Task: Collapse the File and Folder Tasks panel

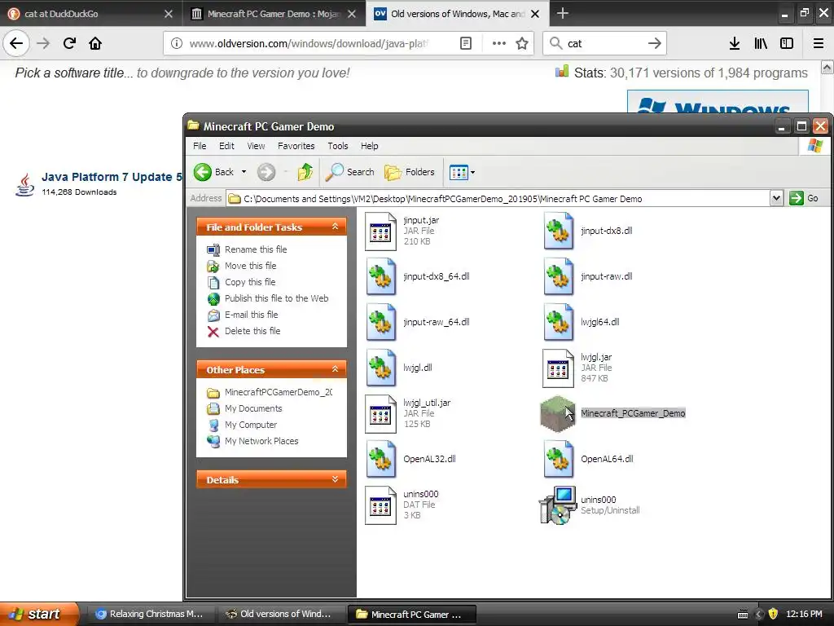Action: click(335, 227)
